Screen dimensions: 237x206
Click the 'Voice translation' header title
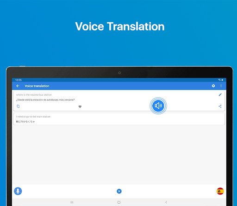[x=37, y=86]
